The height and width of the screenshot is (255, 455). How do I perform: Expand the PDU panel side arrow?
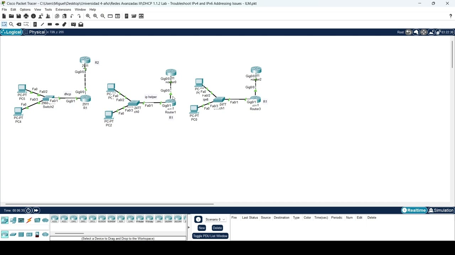coord(189,227)
